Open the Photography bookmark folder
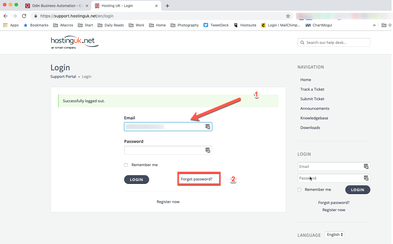Viewport: 393px width, 244px height. (185, 25)
